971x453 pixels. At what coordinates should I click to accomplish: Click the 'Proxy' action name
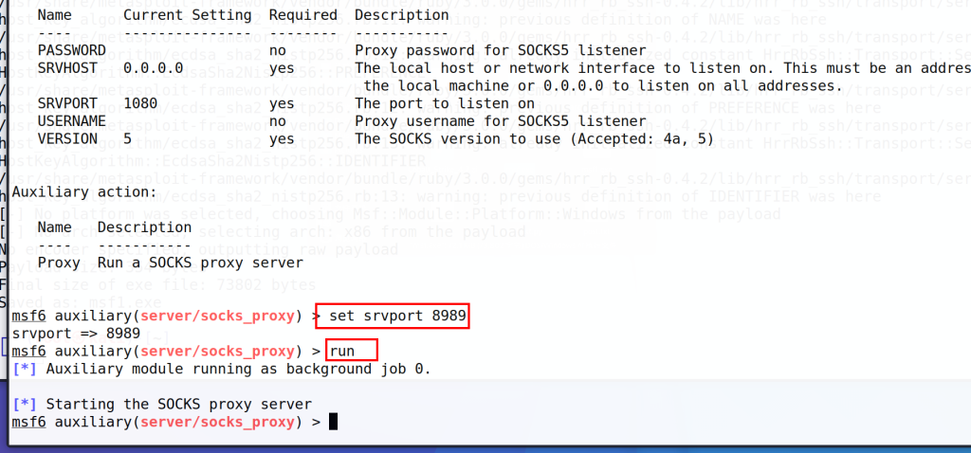(x=59, y=263)
